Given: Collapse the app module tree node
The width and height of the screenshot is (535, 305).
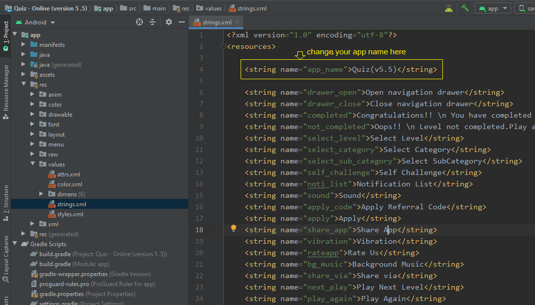Looking at the screenshot, I should click(x=14, y=34).
